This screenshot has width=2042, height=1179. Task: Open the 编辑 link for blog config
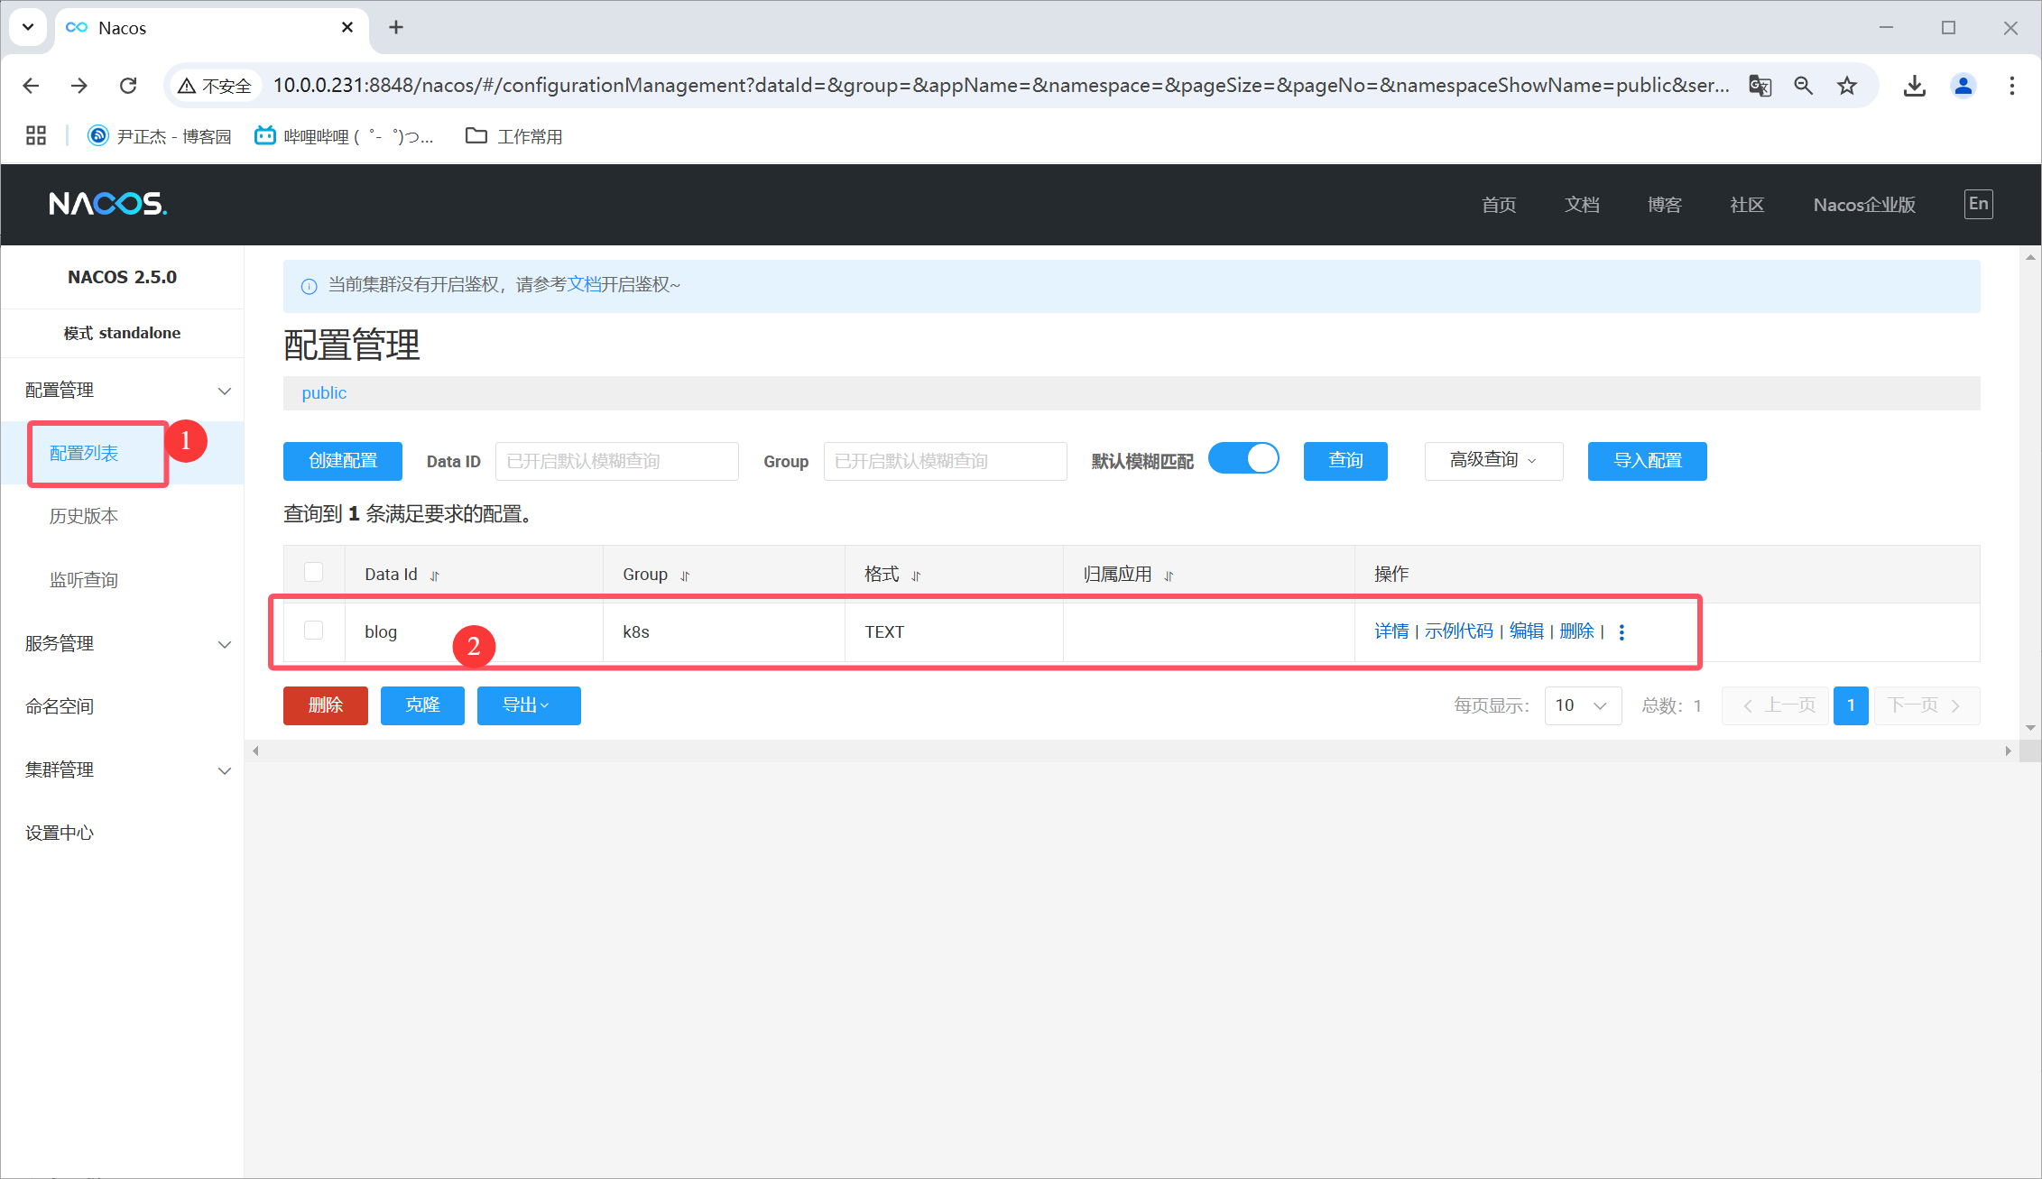pos(1526,631)
